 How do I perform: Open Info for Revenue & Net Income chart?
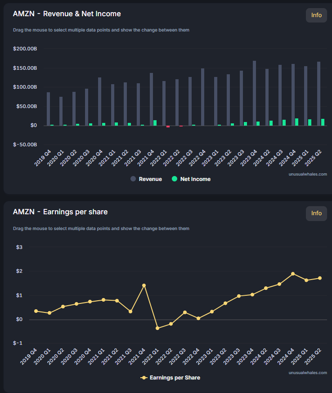tap(316, 15)
